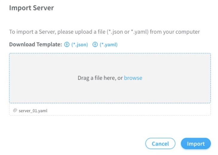Download the (*.yaml) template
Viewport: 218px width, 155px height.
pos(108,45)
